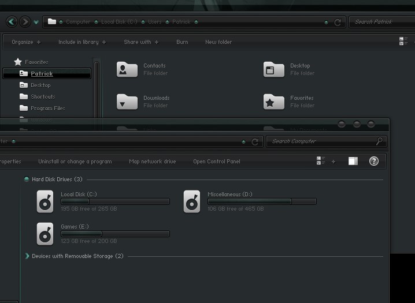The height and width of the screenshot is (303, 415).
Task: Expand Devices with Removable Storage group
Action: [x=27, y=256]
